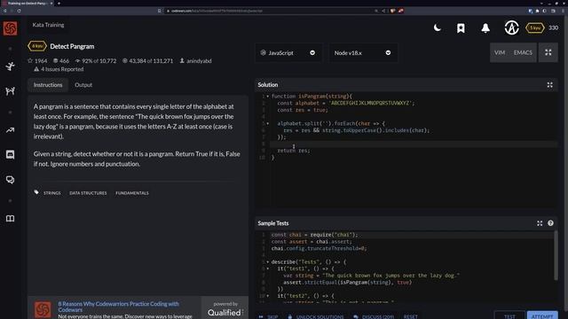Click the STRINGS tag
568x319 pixels.
click(52, 193)
